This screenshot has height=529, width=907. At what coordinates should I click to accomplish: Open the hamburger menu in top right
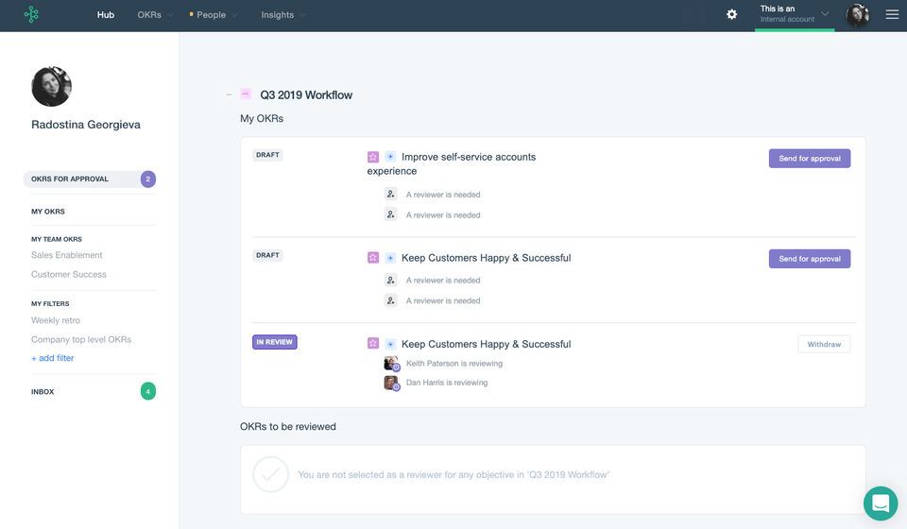coord(892,15)
